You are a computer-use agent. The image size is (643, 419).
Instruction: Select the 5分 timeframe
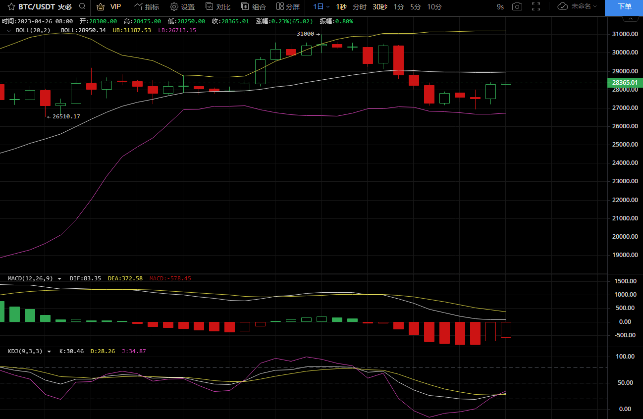[x=415, y=7]
